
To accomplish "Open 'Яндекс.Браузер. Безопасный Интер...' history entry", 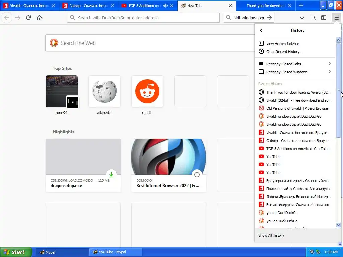I will tap(295, 197).
